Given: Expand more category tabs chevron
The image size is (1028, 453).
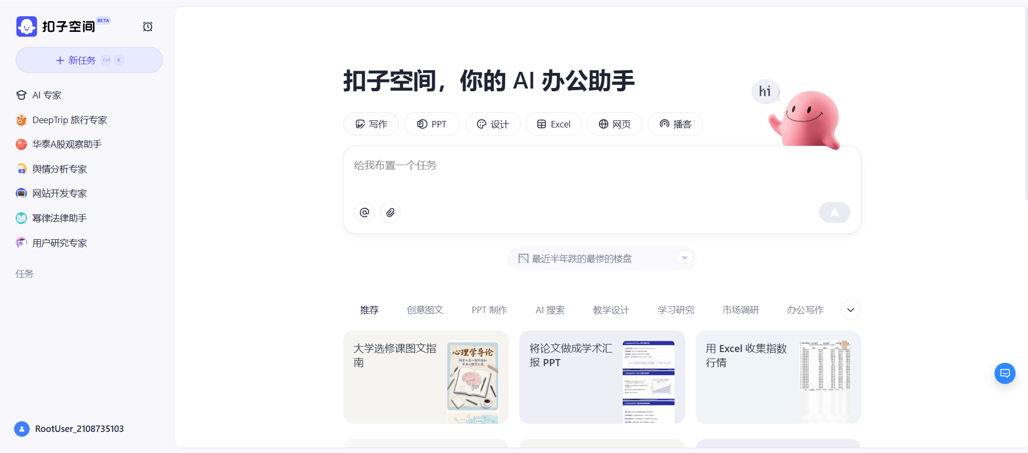Looking at the screenshot, I should 850,310.
